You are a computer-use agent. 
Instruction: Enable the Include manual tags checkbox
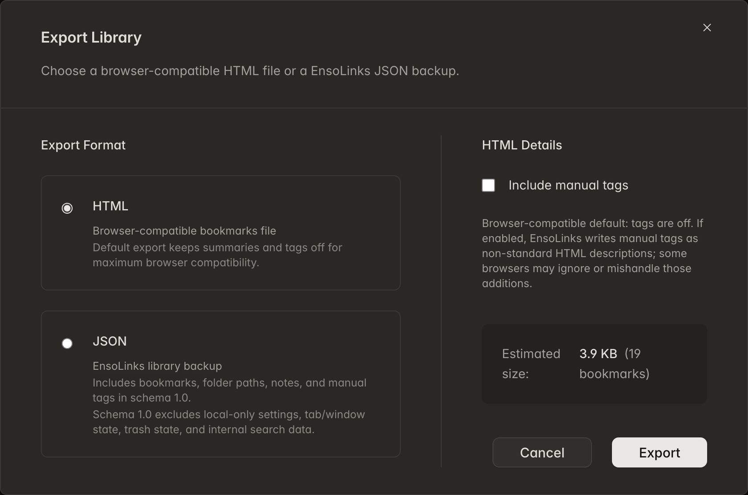(x=488, y=185)
